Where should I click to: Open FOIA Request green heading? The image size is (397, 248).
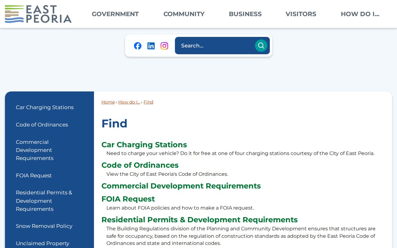[x=128, y=199]
